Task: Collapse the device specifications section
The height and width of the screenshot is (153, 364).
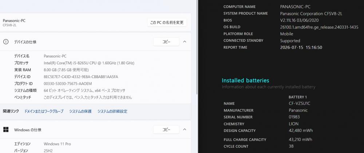Action: [185, 42]
